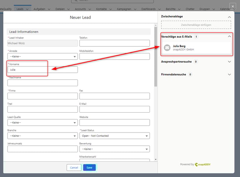Image resolution: width=240 pixels, height=177 pixels.
Task: Open the Dashboards tab
Action: pyautogui.click(x=148, y=8)
